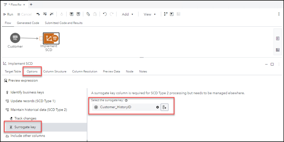Click the lower side panel icon on right

click(278, 50)
